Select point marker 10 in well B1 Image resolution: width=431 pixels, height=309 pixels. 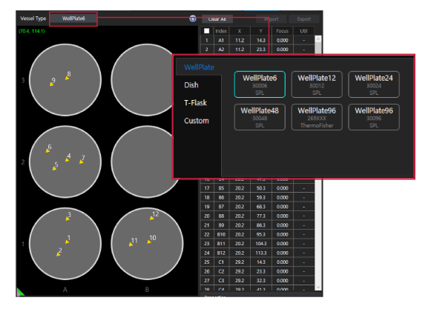pyautogui.click(x=149, y=242)
